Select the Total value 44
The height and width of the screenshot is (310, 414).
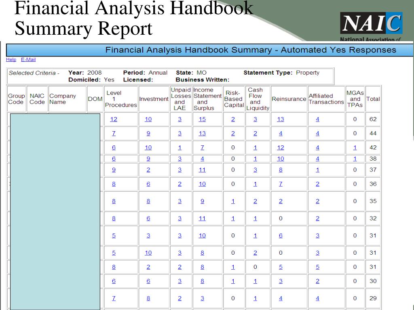(373, 133)
